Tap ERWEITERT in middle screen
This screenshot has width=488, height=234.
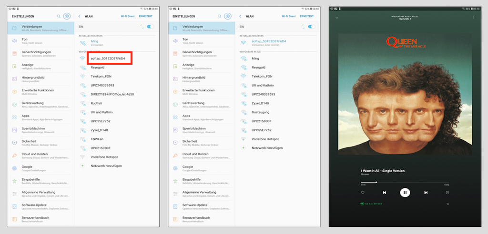click(306, 16)
